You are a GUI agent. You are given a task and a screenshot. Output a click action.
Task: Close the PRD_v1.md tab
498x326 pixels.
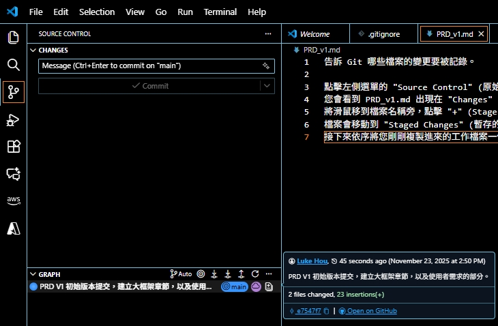tap(481, 33)
